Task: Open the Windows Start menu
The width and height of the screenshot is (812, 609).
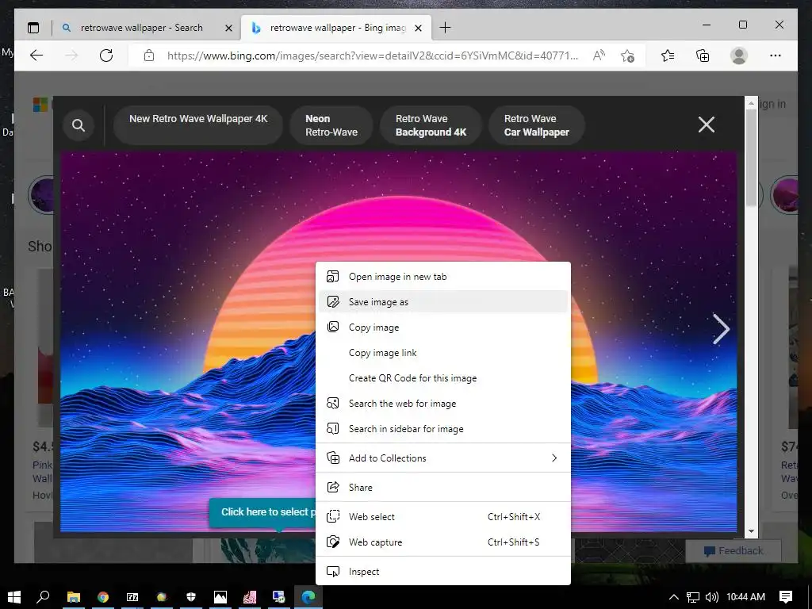Action: click(14, 597)
